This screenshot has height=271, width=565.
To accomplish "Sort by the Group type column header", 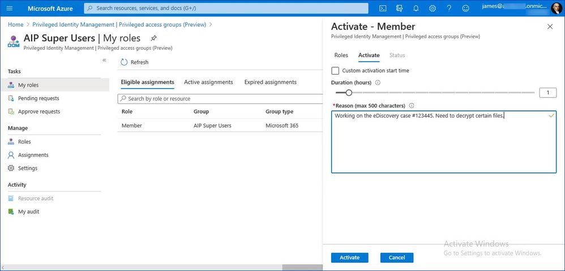I will (279, 111).
